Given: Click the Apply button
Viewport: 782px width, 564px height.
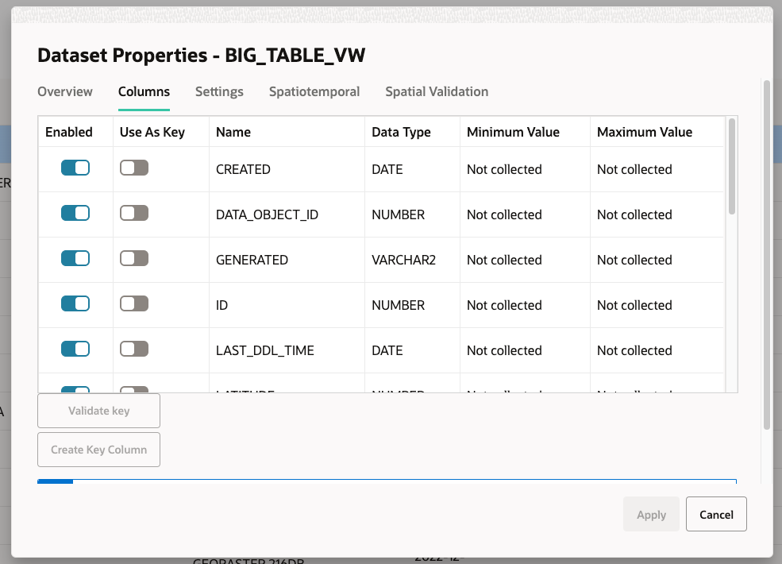Looking at the screenshot, I should coord(651,514).
